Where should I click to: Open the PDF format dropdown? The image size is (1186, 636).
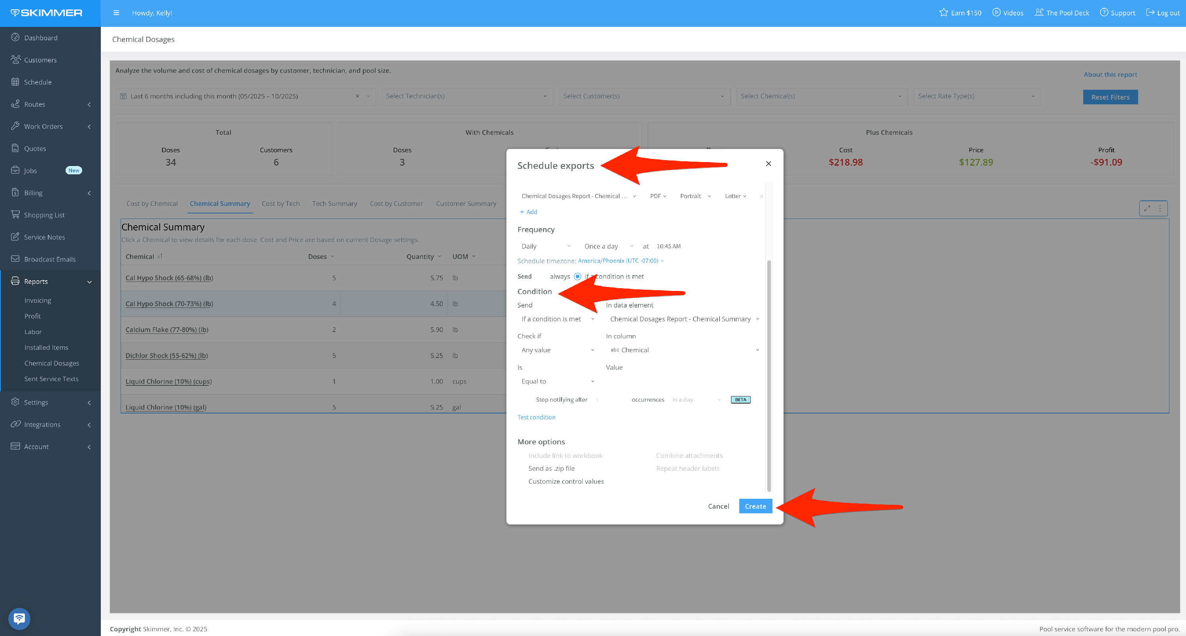658,196
